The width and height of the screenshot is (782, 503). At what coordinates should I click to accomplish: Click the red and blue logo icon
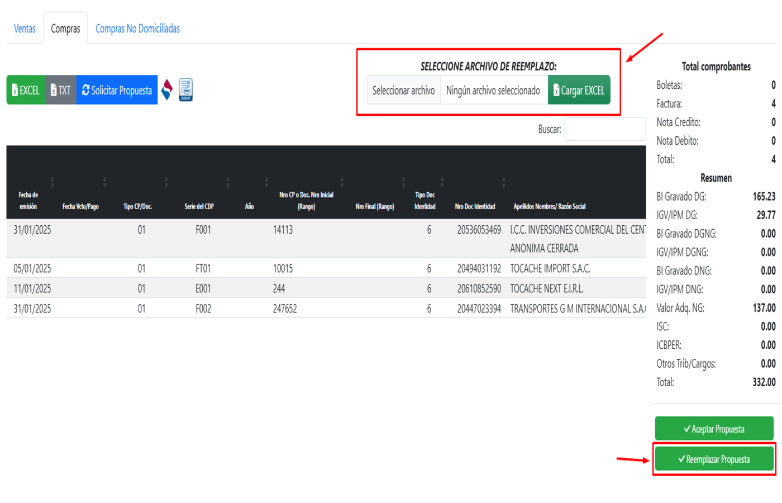(x=167, y=90)
